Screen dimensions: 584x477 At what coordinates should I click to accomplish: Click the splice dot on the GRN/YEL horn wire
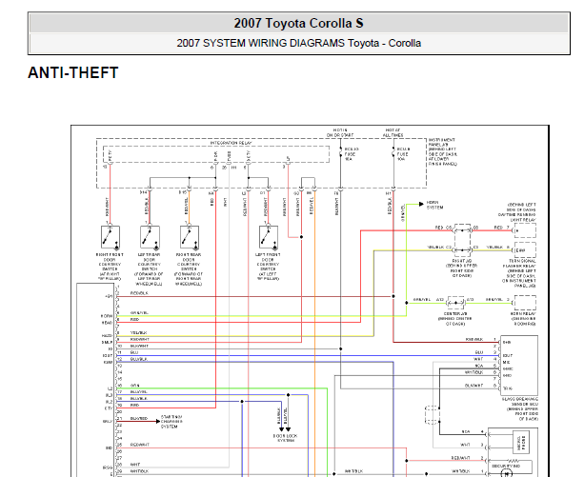point(407,303)
